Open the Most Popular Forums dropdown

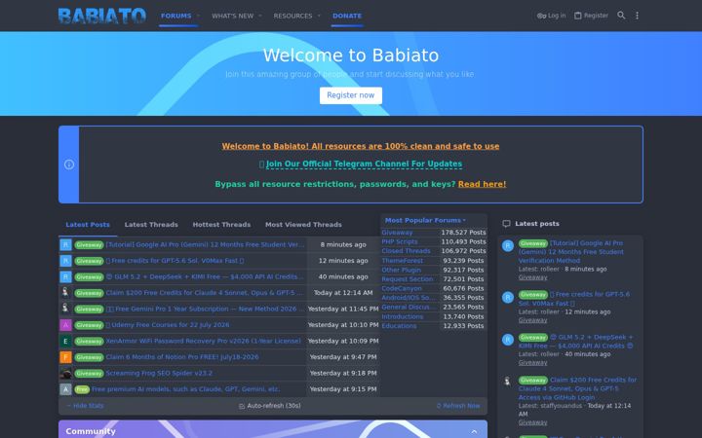(x=425, y=220)
